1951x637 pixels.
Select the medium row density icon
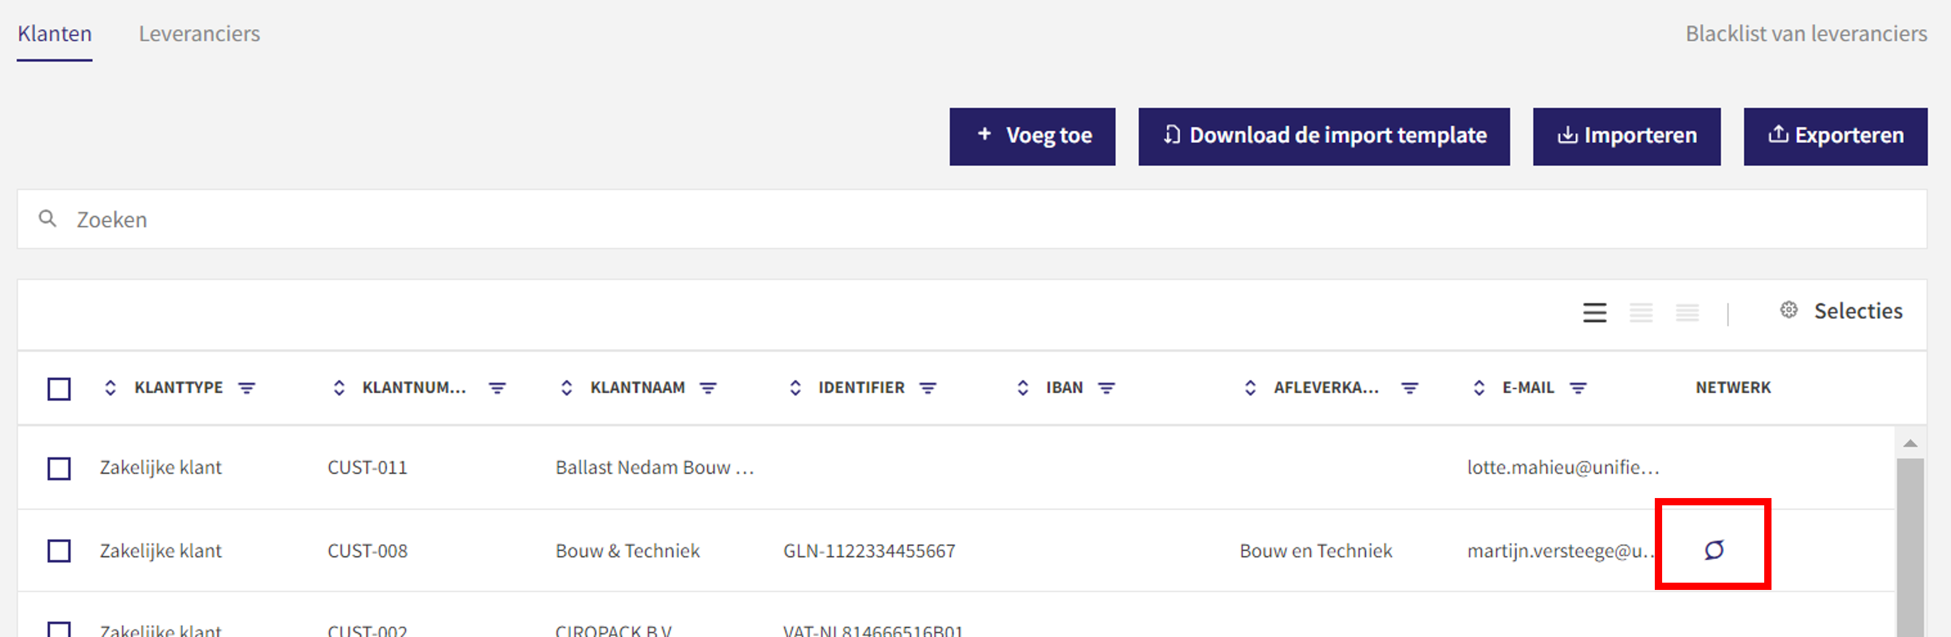1640,313
